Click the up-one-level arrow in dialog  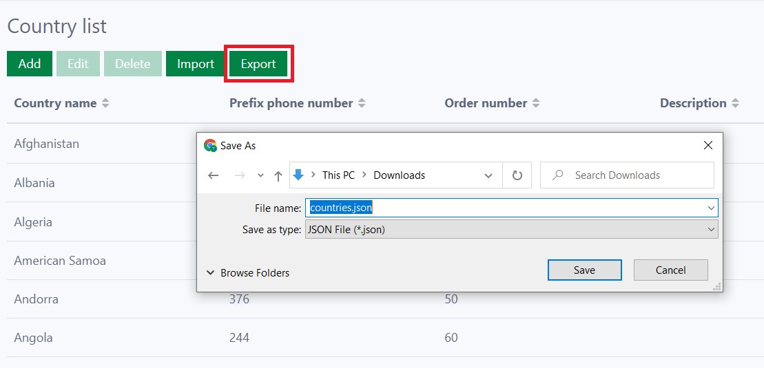pos(278,175)
